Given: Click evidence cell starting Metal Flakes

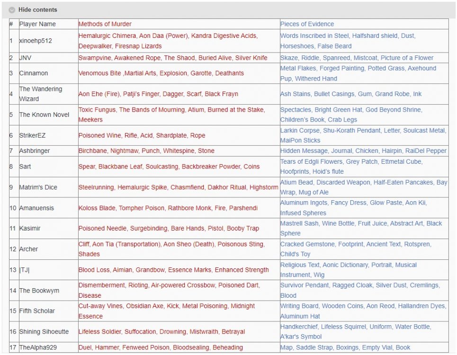Looking at the screenshot, I should [x=364, y=73].
